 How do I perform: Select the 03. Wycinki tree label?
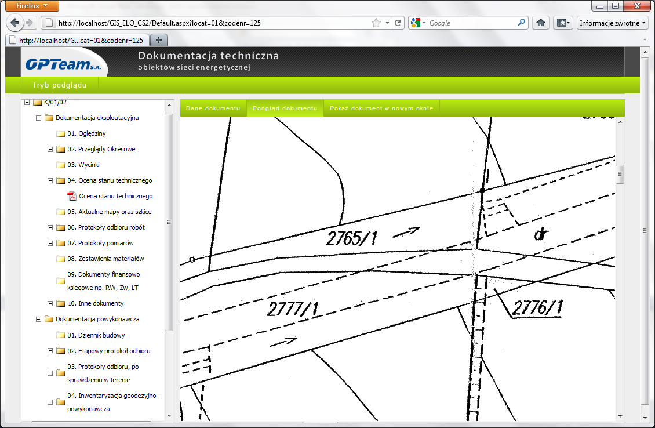[83, 165]
